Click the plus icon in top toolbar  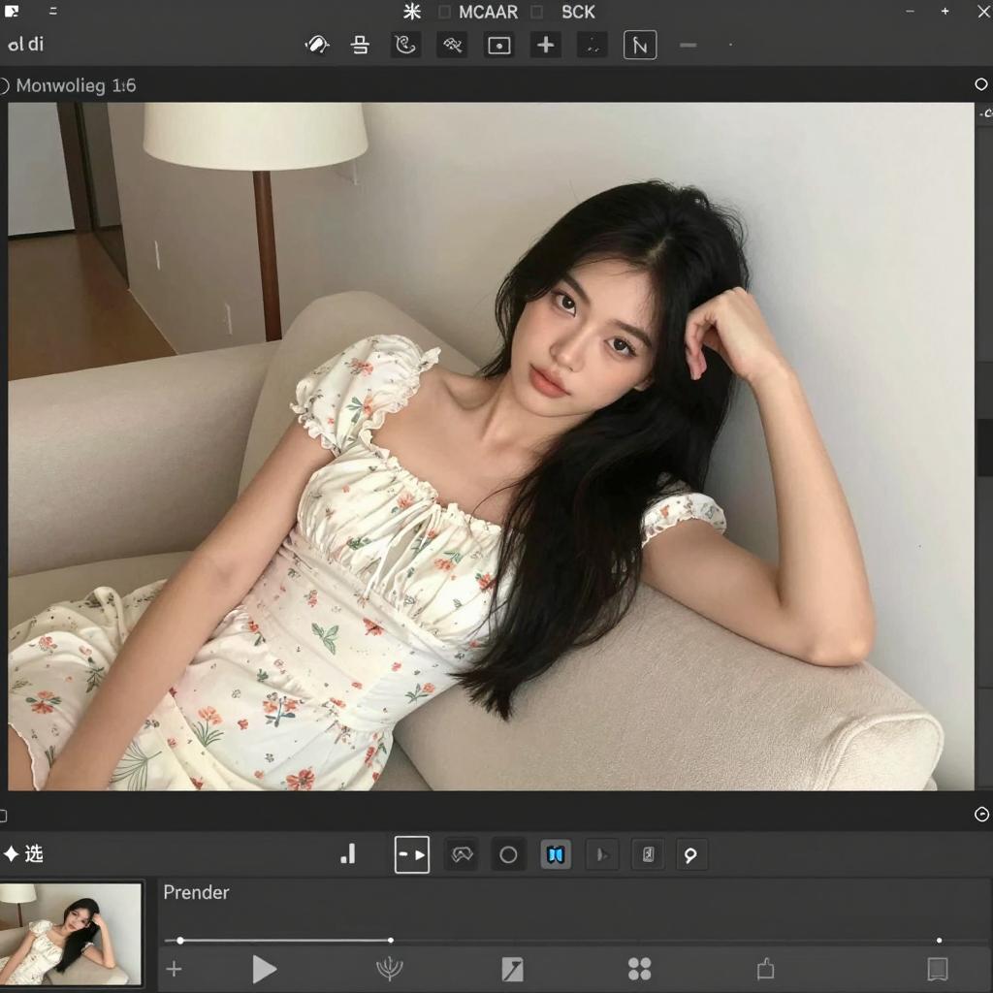tap(546, 45)
